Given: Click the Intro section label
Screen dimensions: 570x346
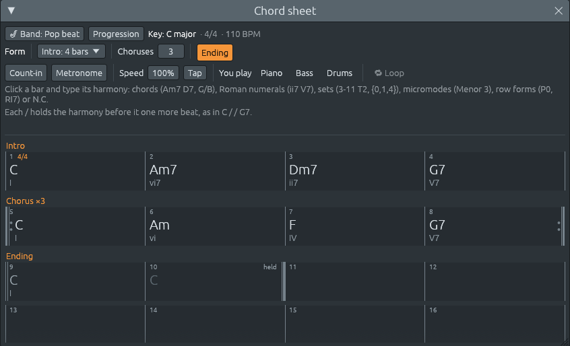Looking at the screenshot, I should (15, 145).
